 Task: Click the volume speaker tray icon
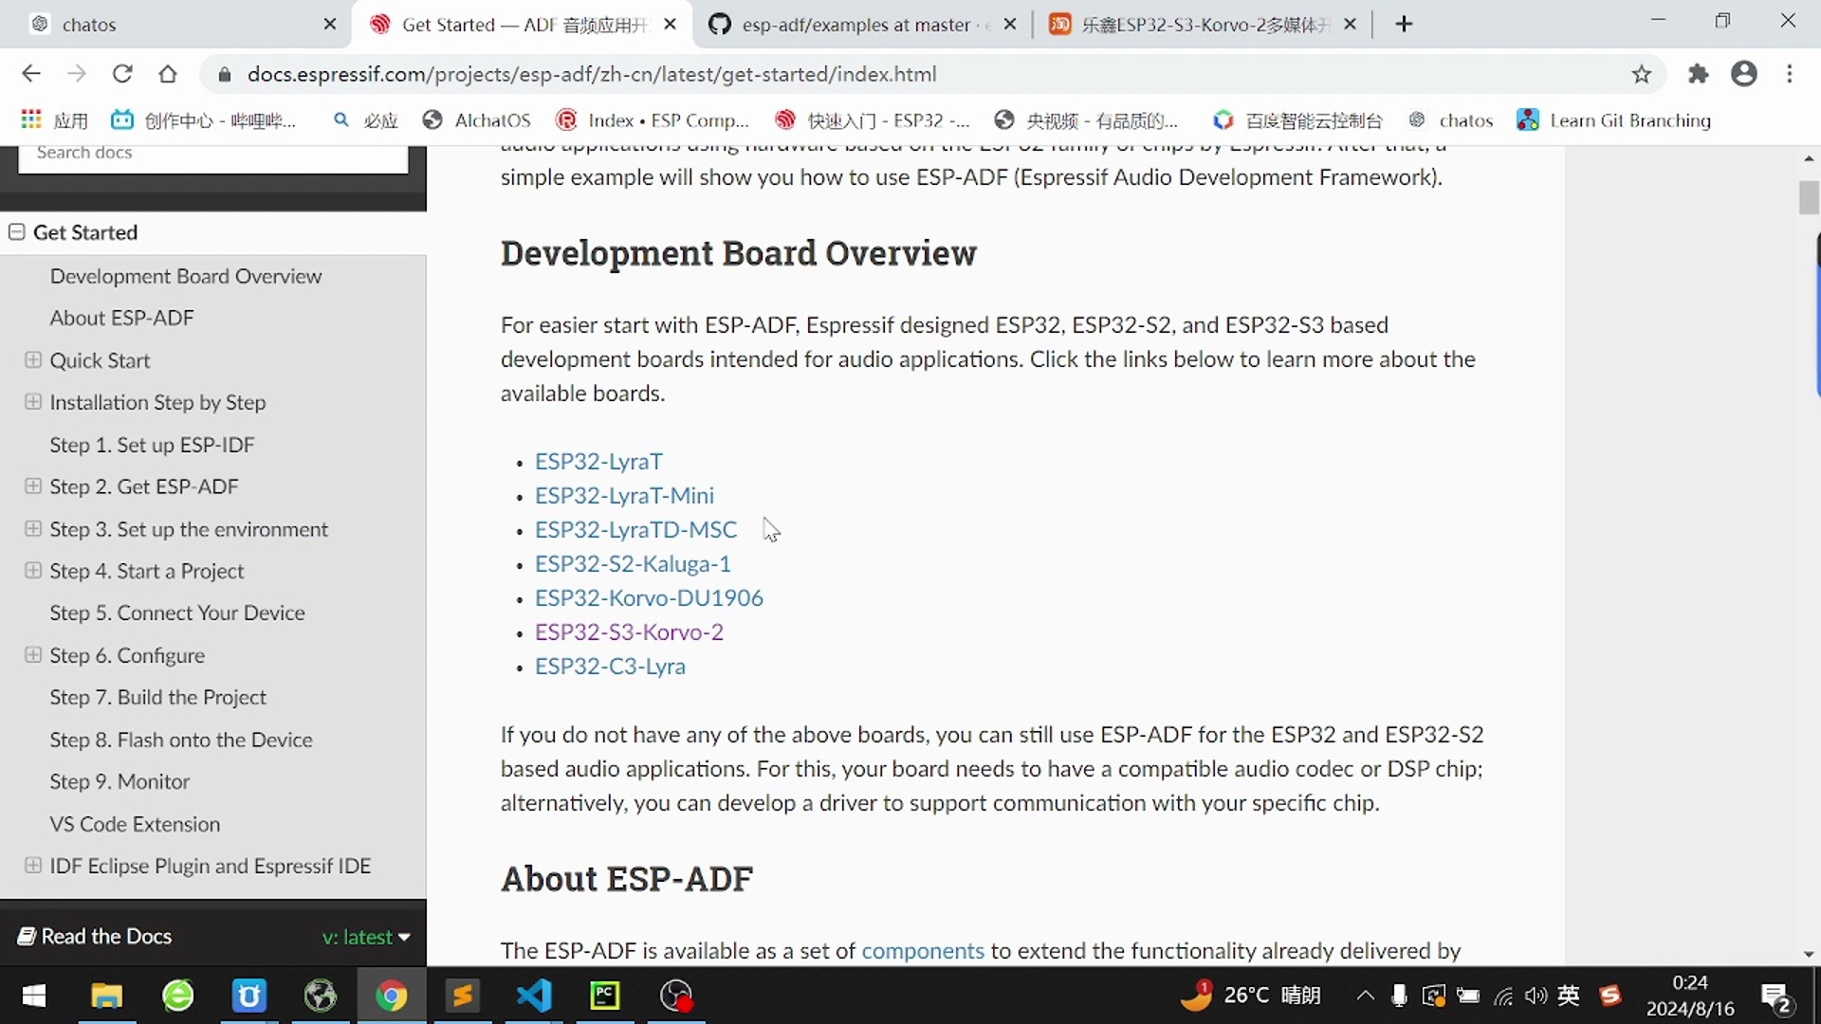[1536, 996]
